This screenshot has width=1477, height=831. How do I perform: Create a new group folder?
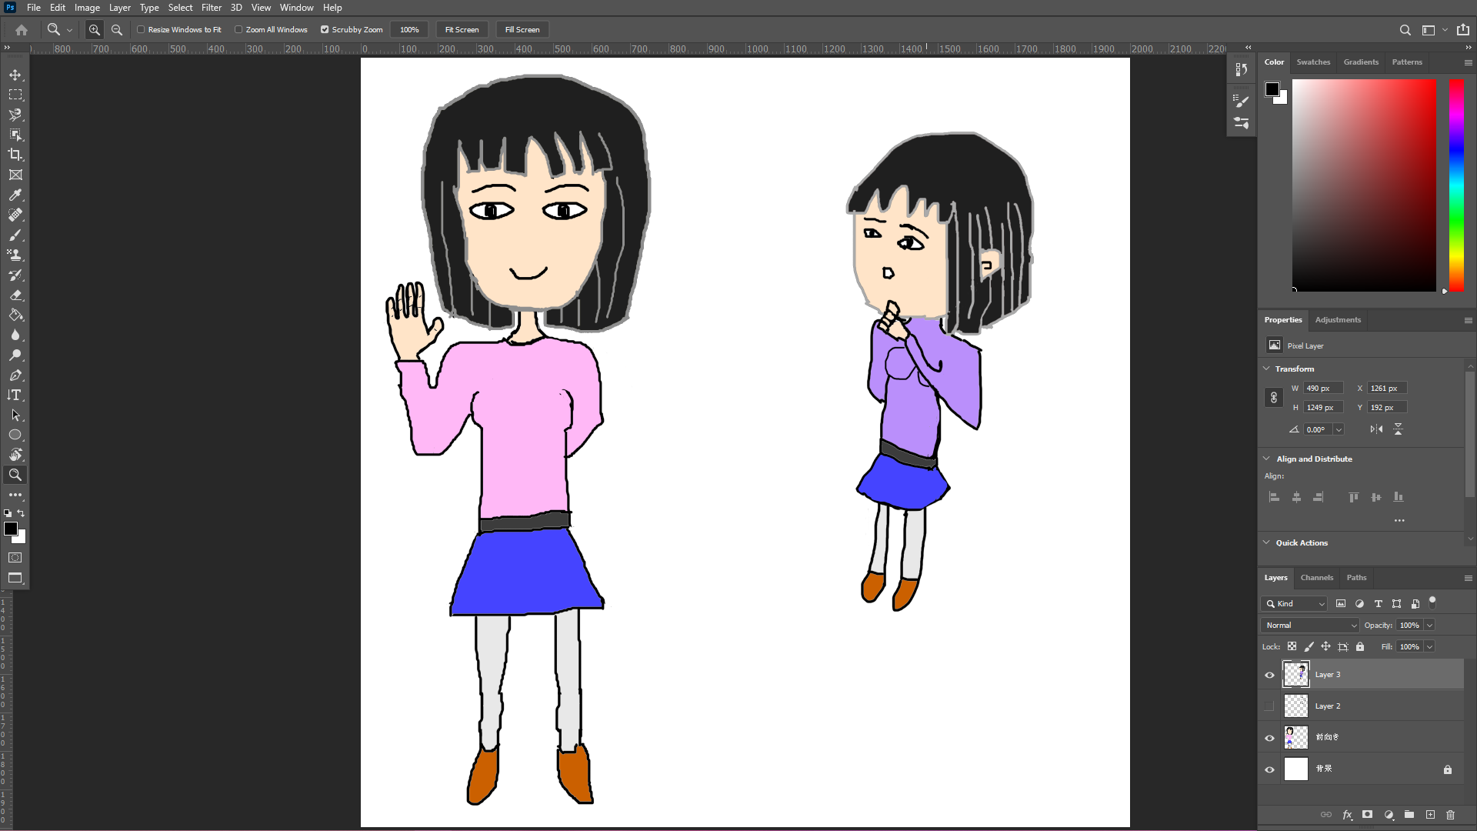point(1409,814)
